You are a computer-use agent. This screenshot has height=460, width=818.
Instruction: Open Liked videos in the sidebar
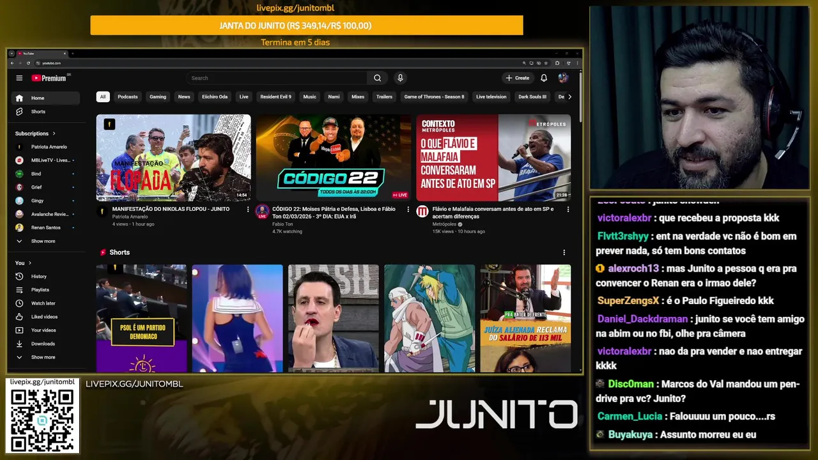[x=45, y=316]
